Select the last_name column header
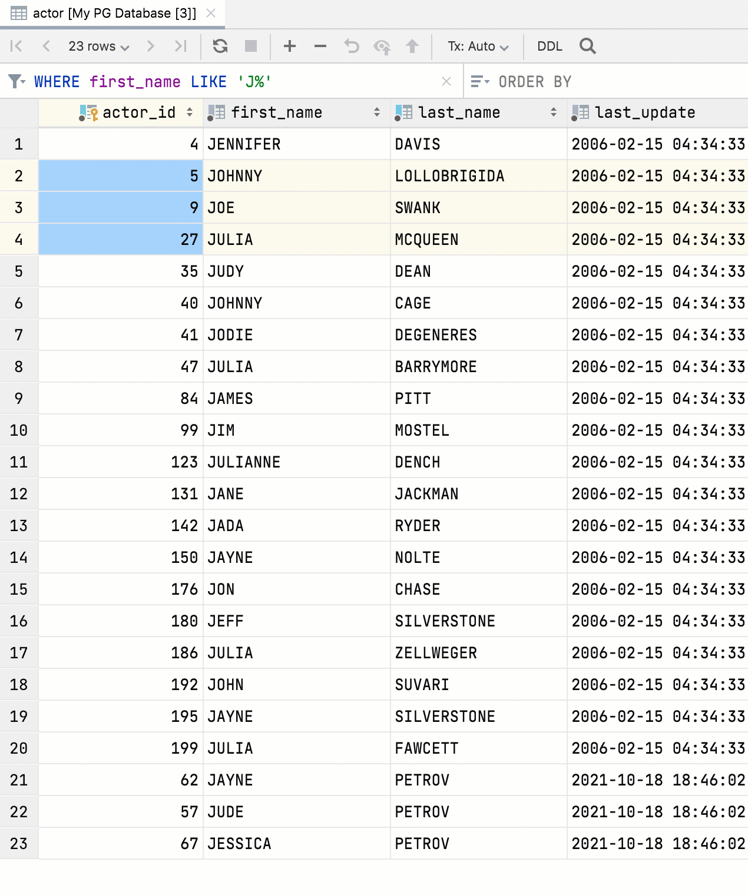Image resolution: width=748 pixels, height=895 pixels. pyautogui.click(x=479, y=112)
